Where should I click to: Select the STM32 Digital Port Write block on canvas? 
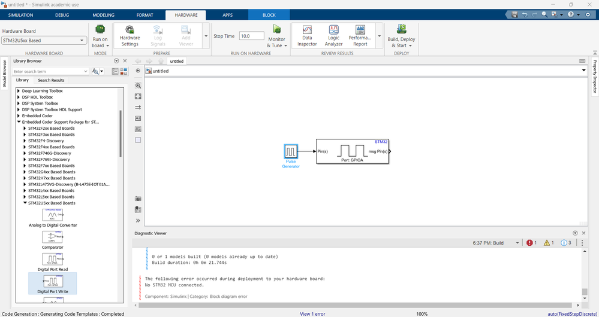coord(353,151)
